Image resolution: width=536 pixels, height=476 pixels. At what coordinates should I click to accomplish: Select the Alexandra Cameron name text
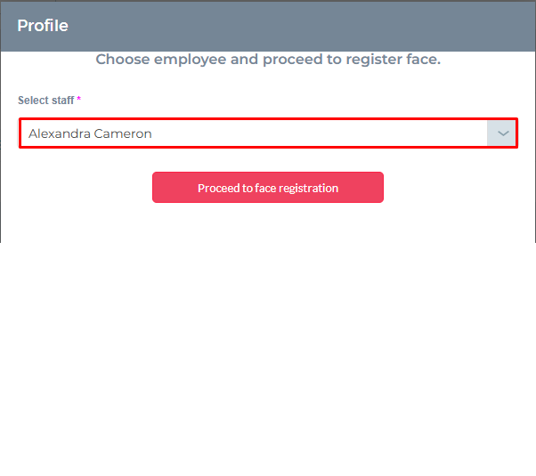[90, 133]
